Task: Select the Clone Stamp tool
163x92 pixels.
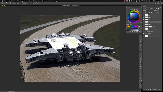Action: point(141,54)
